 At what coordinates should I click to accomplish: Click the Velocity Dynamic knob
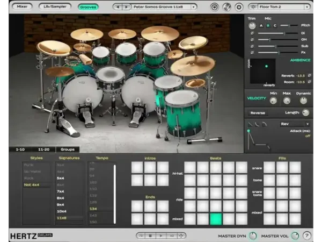[303, 101]
